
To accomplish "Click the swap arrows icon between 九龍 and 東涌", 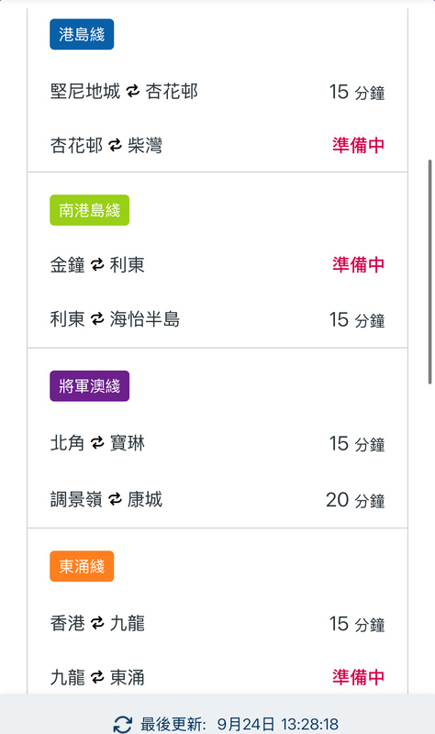I will pos(97,677).
